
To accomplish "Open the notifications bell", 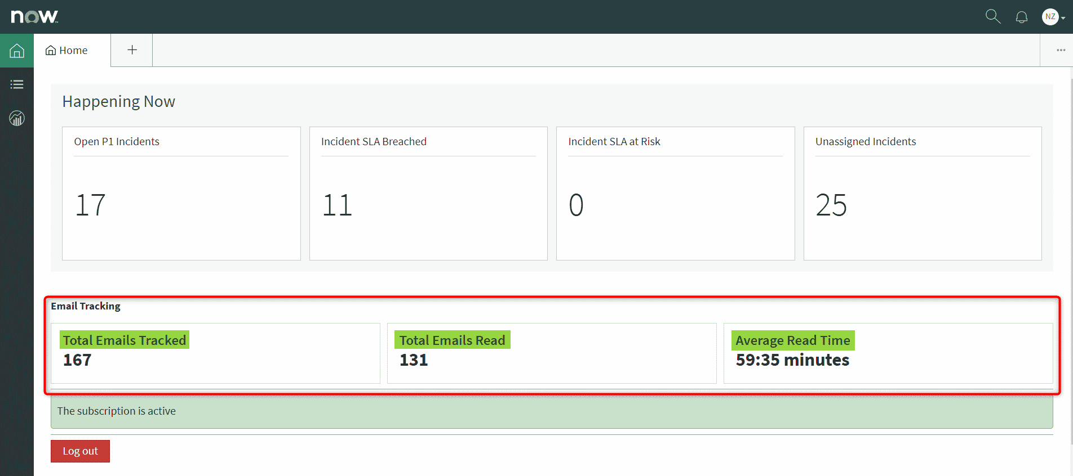I will (1021, 17).
